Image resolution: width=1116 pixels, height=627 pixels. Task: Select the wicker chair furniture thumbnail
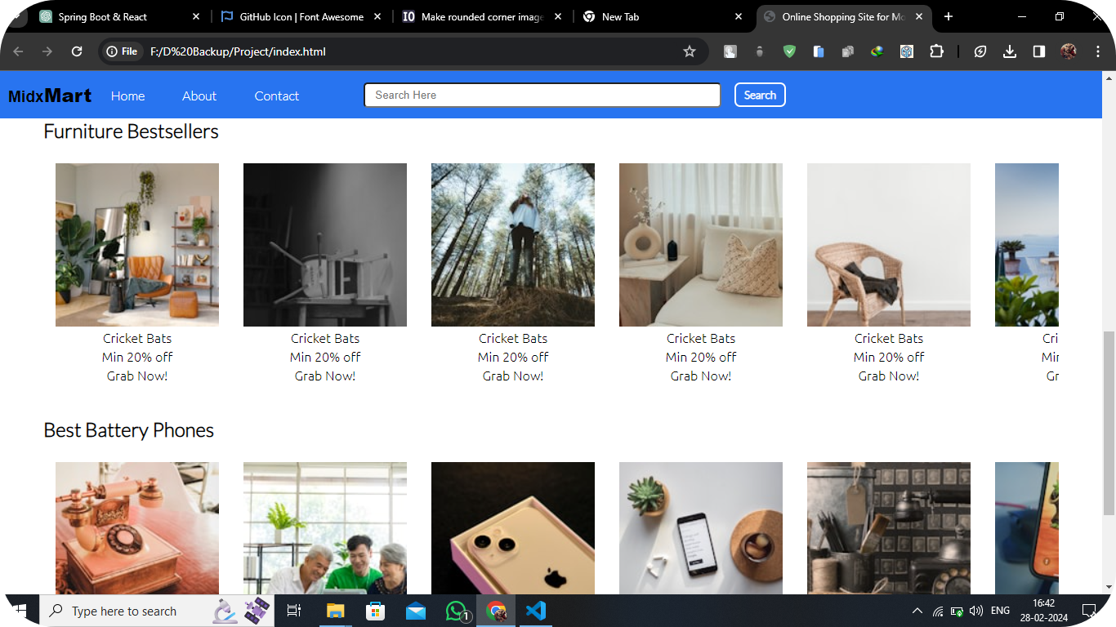(x=889, y=245)
